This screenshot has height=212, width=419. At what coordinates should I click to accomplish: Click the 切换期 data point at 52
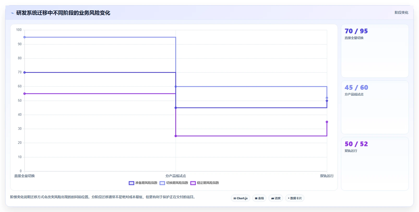[x=327, y=98]
